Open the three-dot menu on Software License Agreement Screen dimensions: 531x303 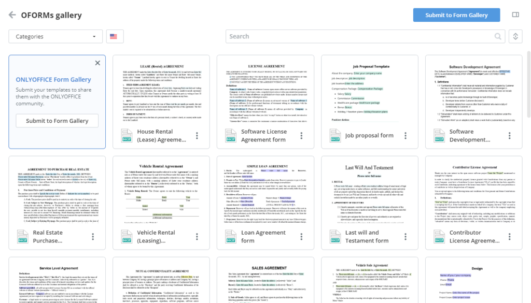(301, 136)
